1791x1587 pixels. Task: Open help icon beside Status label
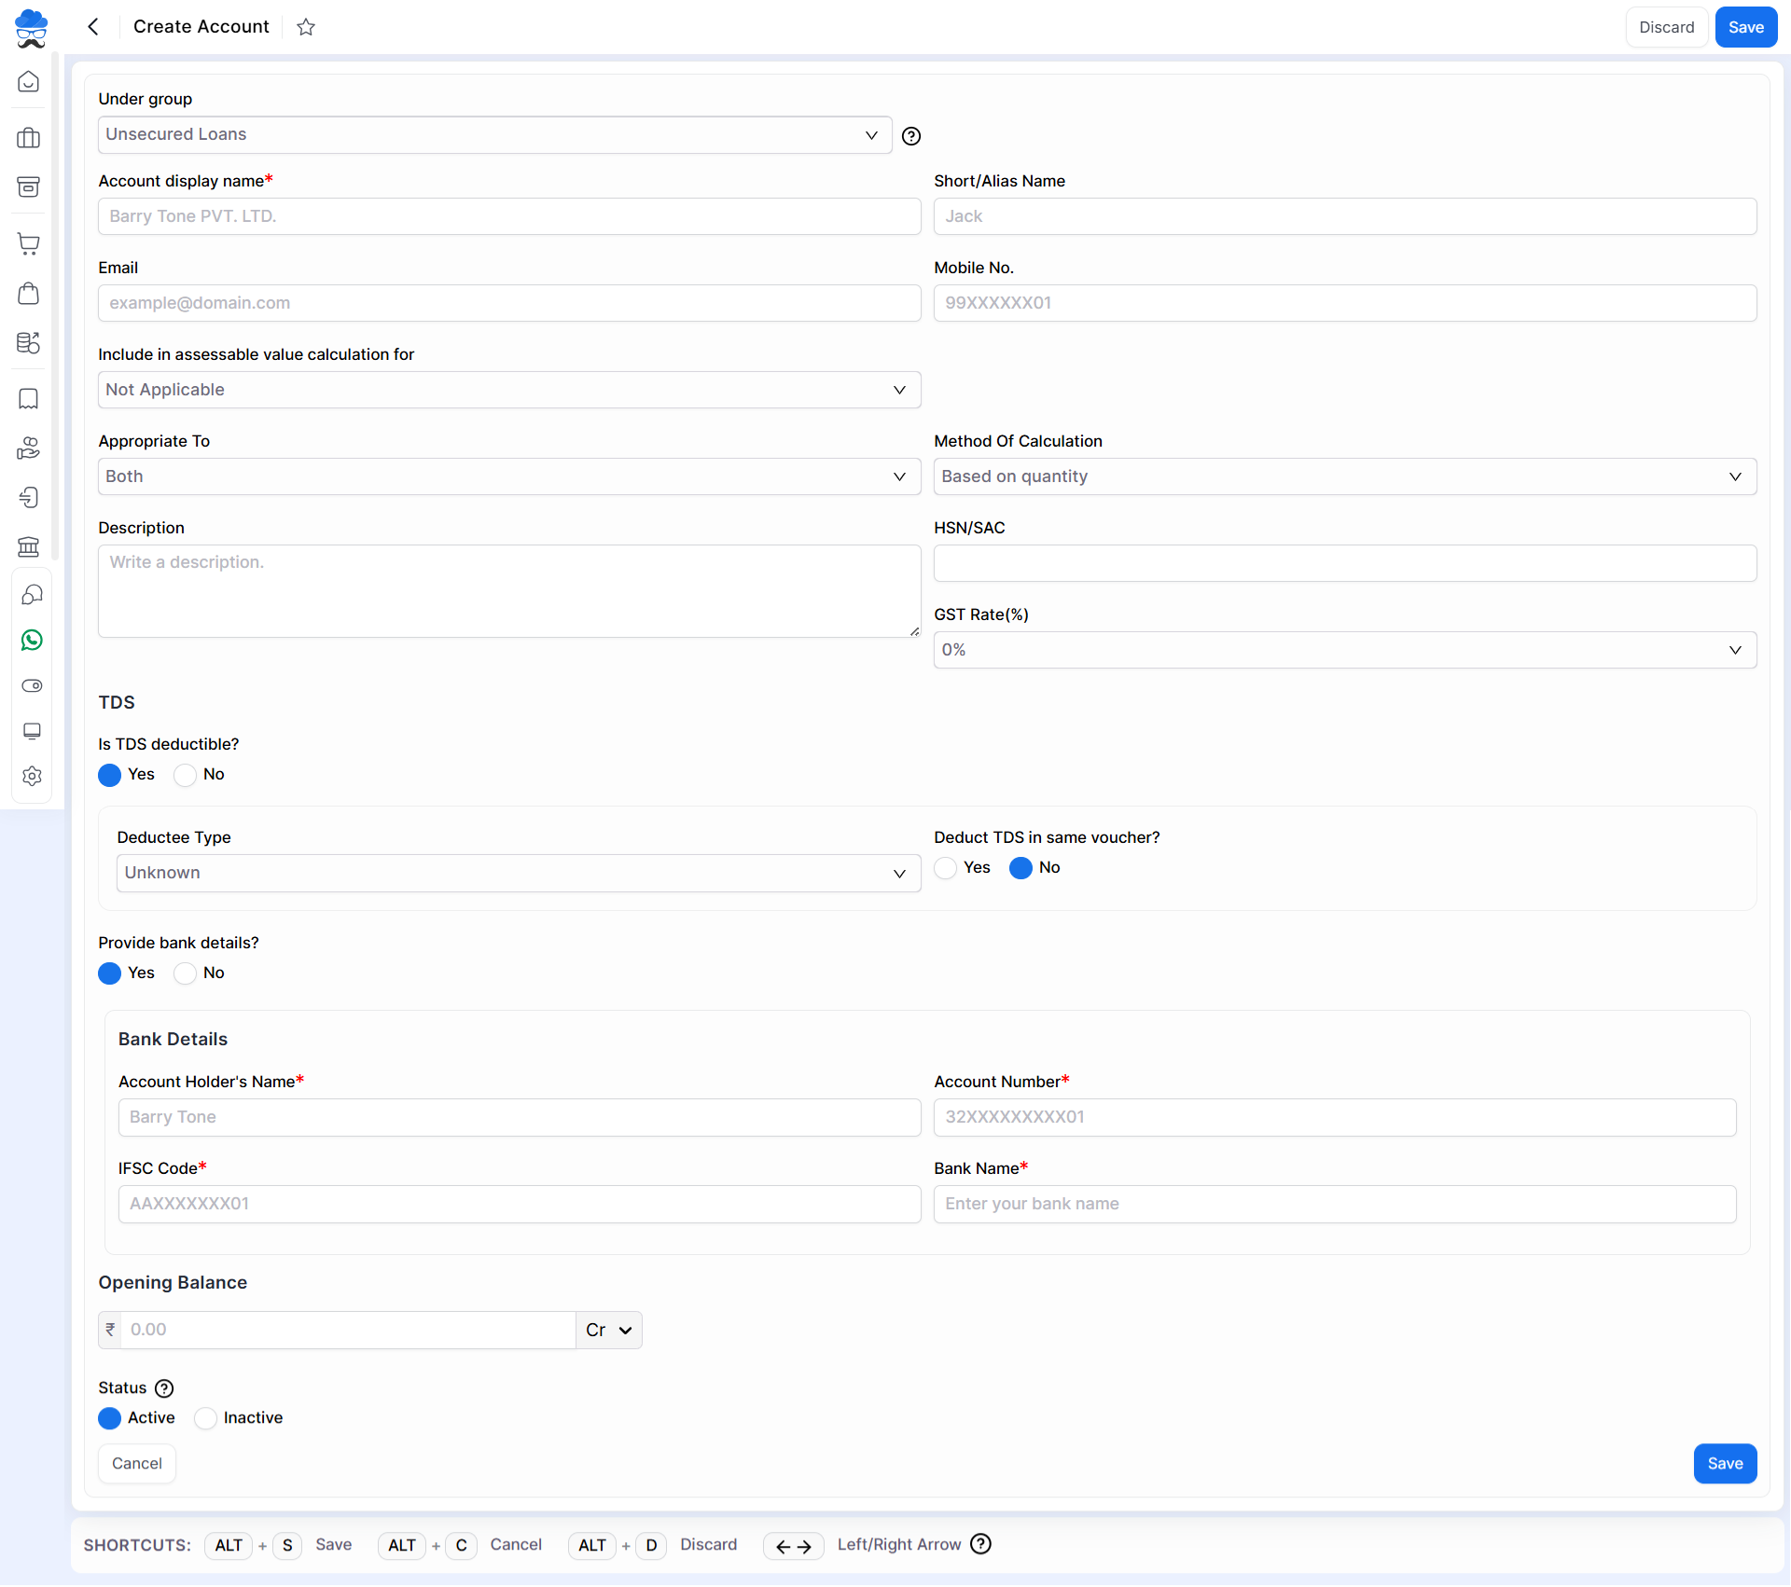coord(164,1388)
